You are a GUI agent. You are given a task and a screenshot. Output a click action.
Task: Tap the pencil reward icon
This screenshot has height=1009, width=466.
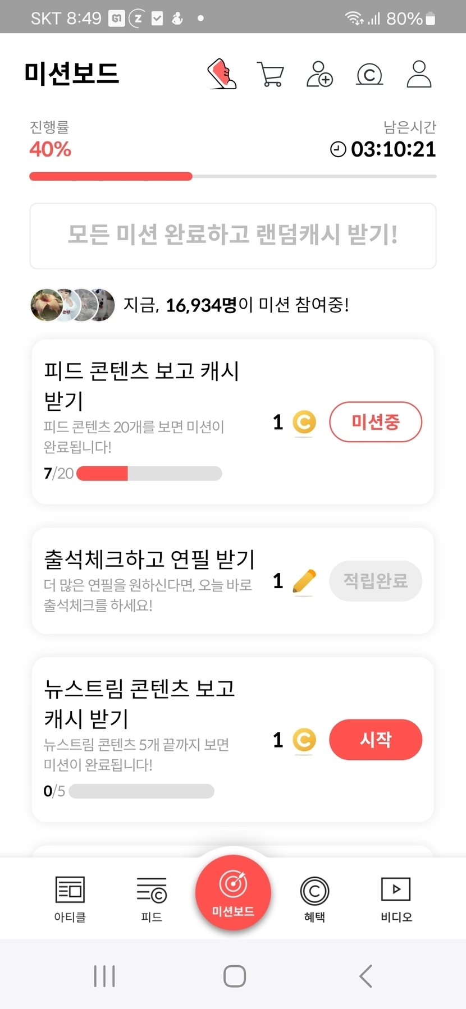click(x=304, y=581)
